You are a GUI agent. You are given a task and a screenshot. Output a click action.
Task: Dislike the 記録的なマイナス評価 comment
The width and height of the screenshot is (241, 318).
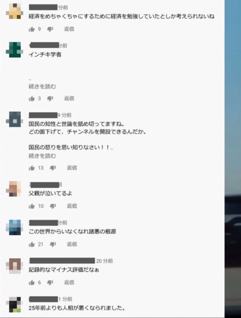[50, 283]
